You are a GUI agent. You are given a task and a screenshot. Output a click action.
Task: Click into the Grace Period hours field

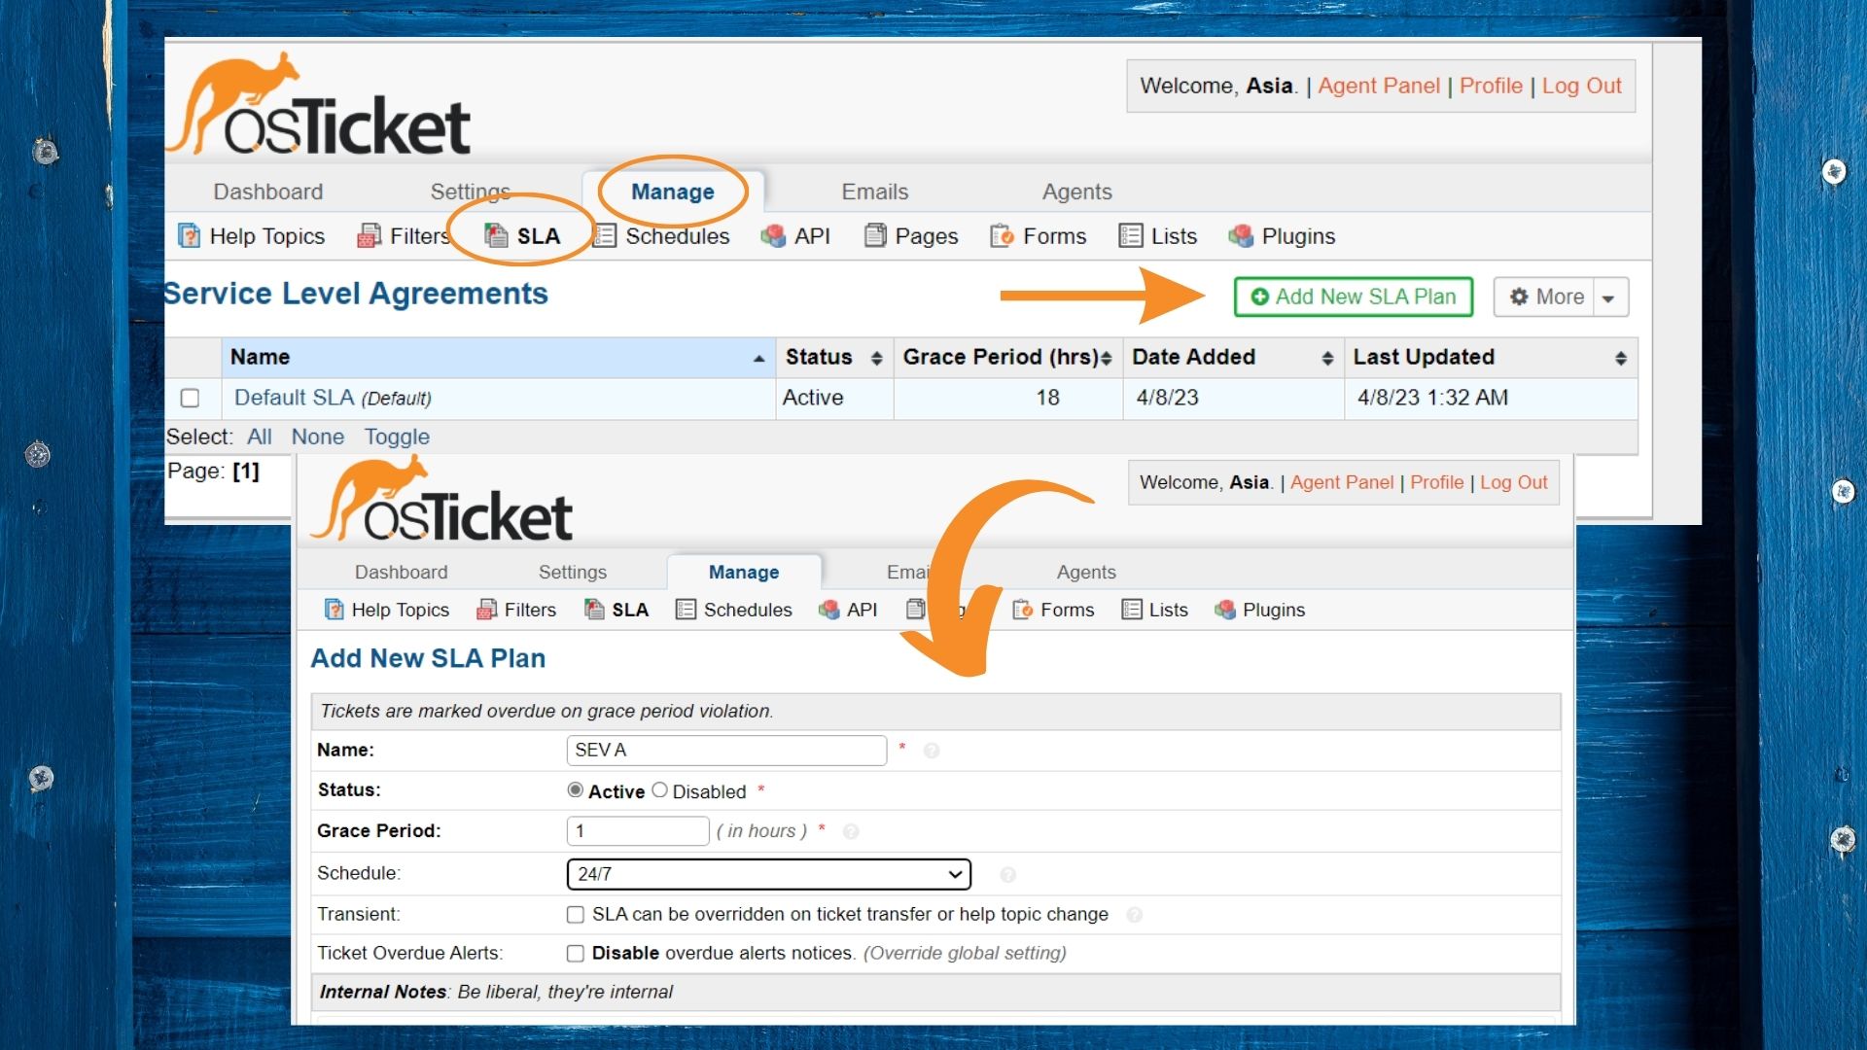click(x=637, y=831)
